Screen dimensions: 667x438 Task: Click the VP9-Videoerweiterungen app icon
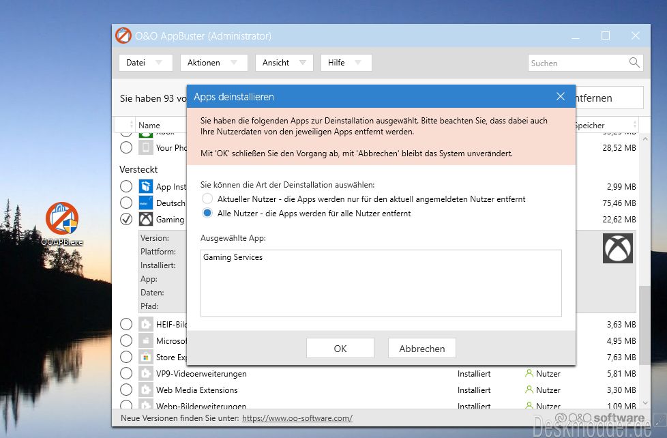[x=146, y=373]
